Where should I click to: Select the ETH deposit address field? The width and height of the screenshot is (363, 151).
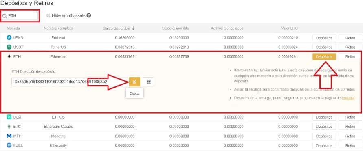click(x=69, y=82)
